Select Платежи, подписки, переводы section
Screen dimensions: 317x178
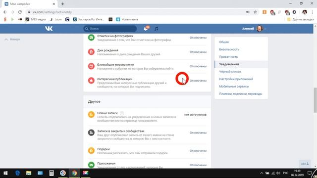point(241,94)
